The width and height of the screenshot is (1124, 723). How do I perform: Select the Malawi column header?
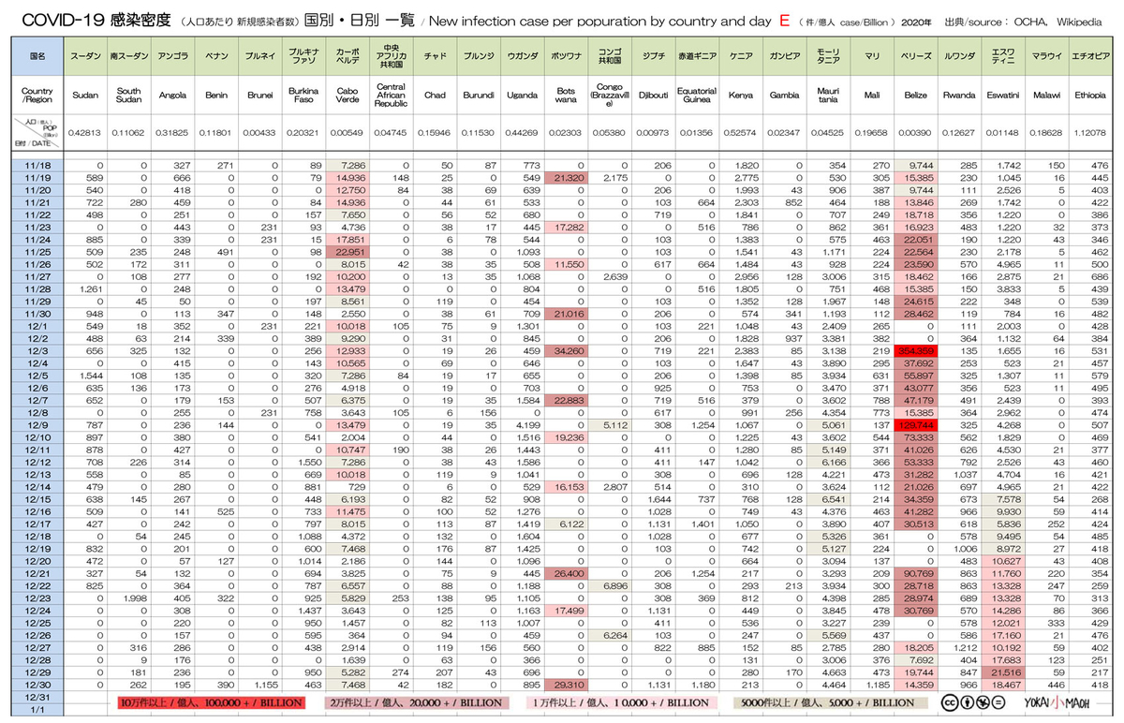click(1046, 96)
